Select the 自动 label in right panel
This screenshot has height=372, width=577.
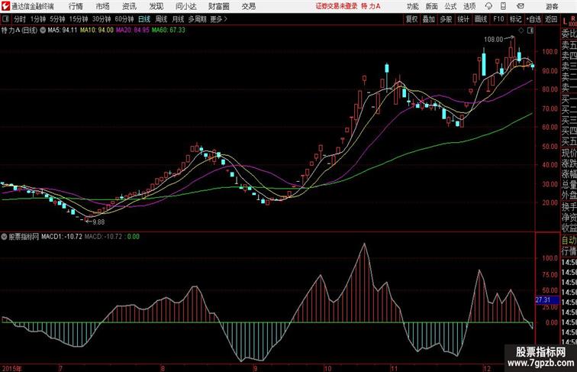569,241
